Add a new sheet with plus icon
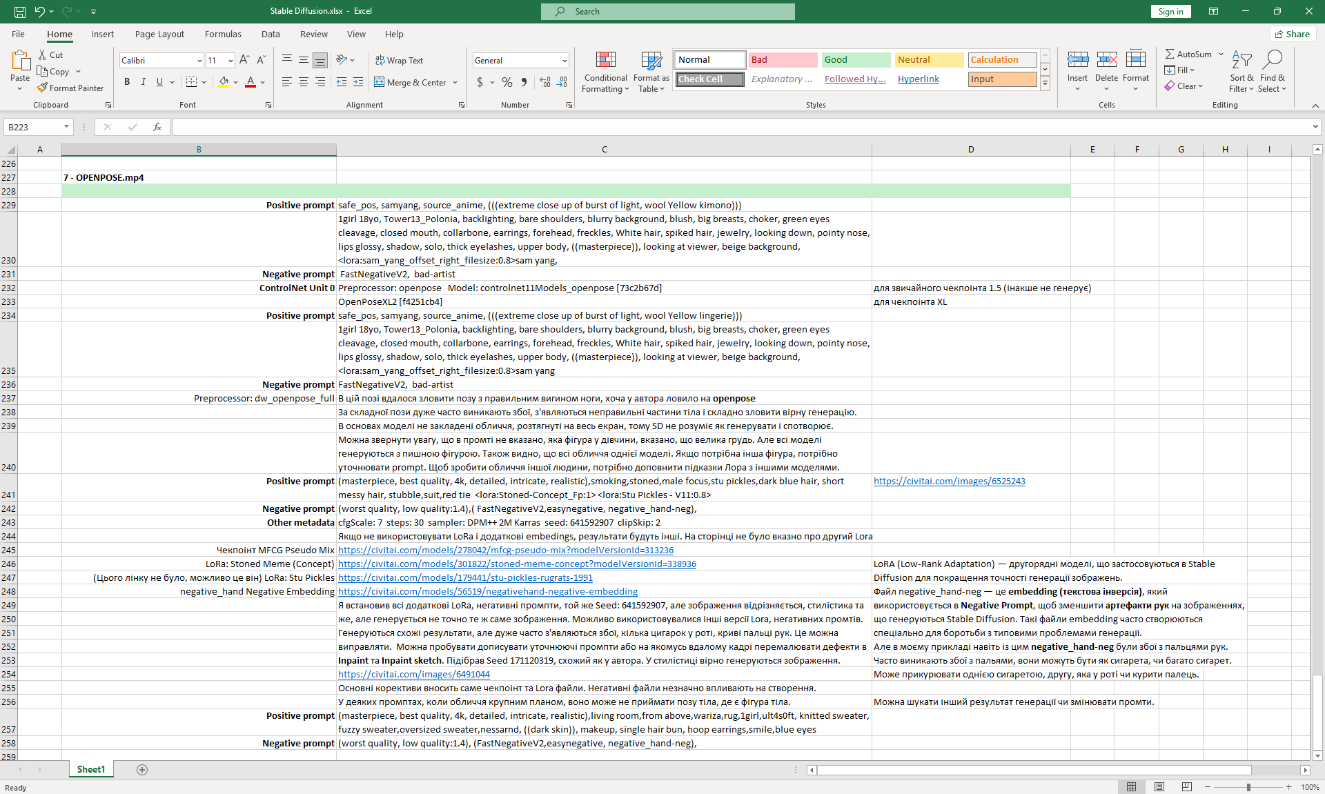 (x=142, y=770)
